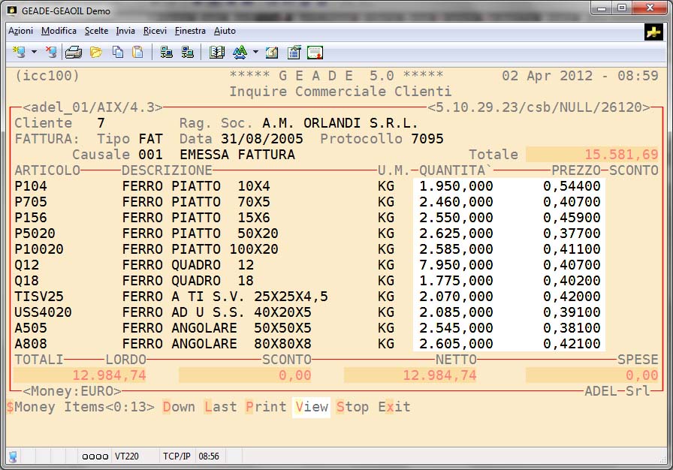Click the open book toolbar icon
The width and height of the screenshot is (673, 470).
(x=217, y=53)
